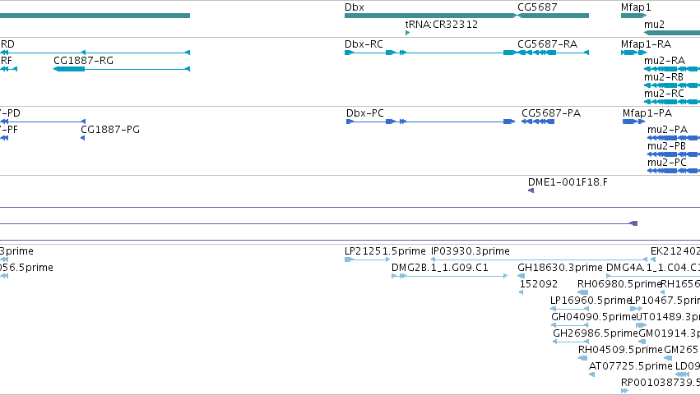Screen dimensions: 700x395
Task: Click the RP001038739 EST label
Action: [661, 383]
